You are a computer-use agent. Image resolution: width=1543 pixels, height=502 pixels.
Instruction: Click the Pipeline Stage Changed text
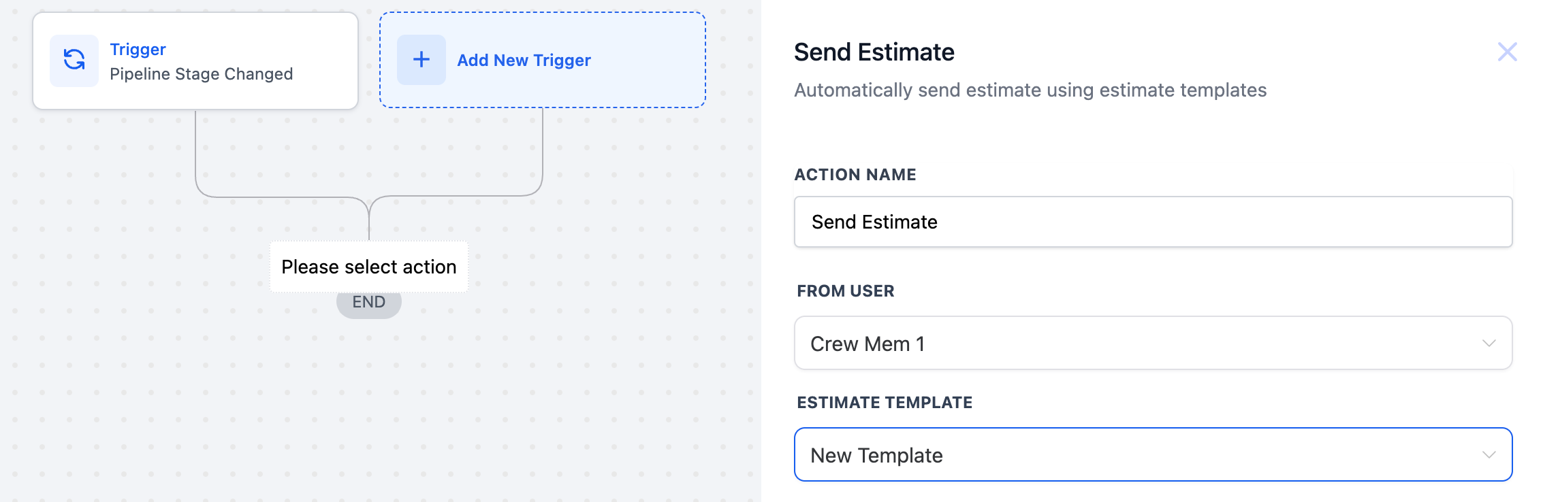201,74
